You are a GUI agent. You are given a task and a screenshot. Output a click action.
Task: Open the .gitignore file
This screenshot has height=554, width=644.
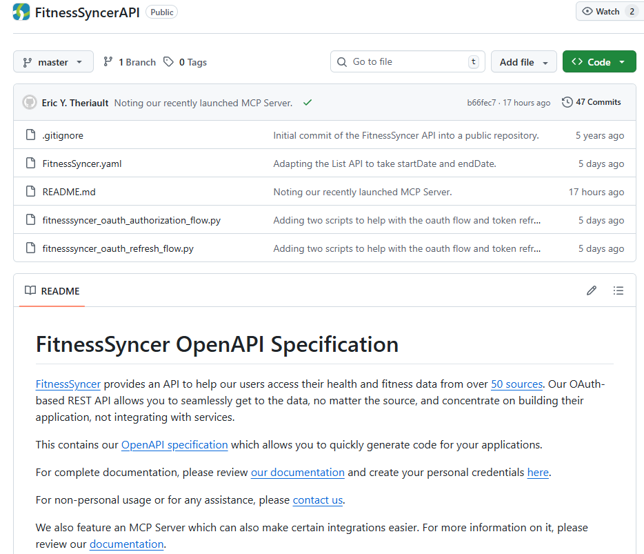[63, 135]
